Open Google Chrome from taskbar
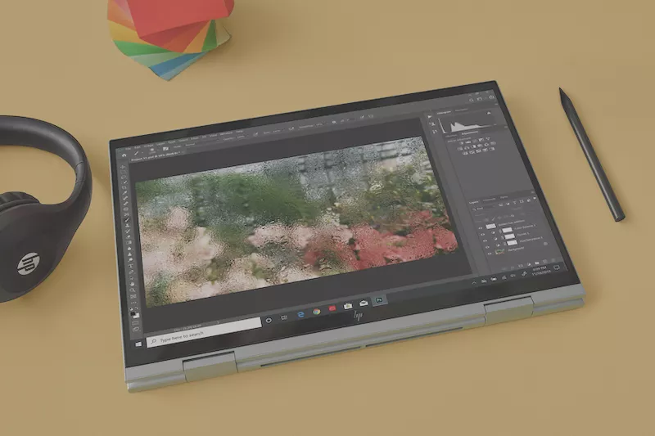The image size is (655, 436). [x=317, y=312]
